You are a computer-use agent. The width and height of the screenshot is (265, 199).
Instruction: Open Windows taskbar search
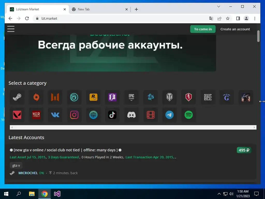click(x=19, y=194)
